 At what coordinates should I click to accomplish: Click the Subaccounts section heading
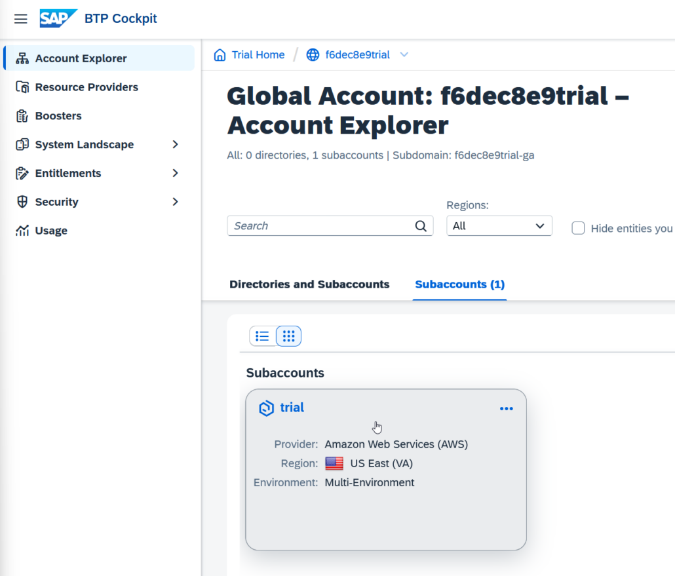(285, 373)
